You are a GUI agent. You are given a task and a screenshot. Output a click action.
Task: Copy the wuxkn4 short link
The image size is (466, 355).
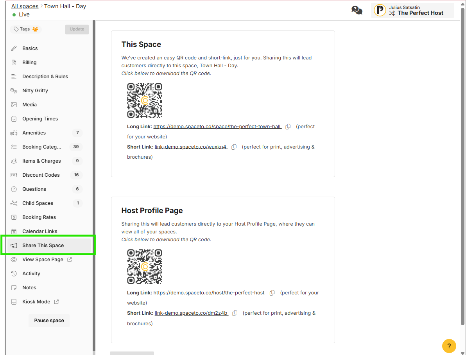click(234, 147)
